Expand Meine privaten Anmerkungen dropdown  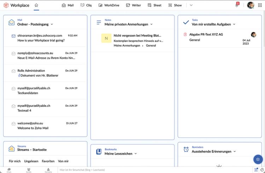coord(152,24)
